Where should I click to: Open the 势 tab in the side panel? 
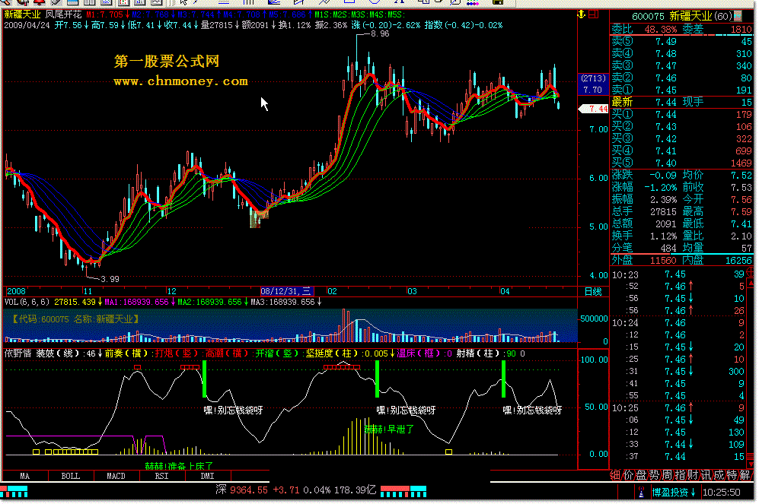(x=654, y=475)
